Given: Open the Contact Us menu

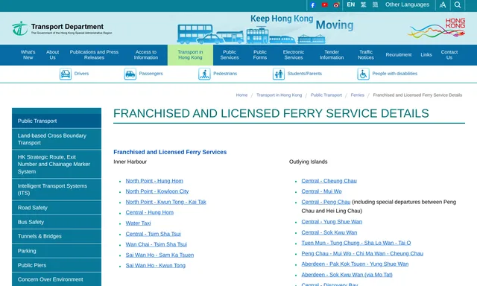Looking at the screenshot, I should point(449,55).
